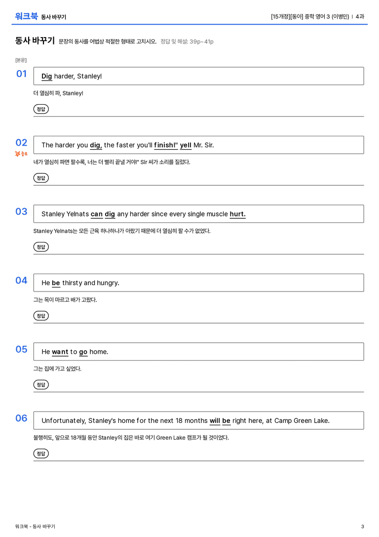Click the question number 06
The height and width of the screenshot is (537, 379).
tap(21, 418)
